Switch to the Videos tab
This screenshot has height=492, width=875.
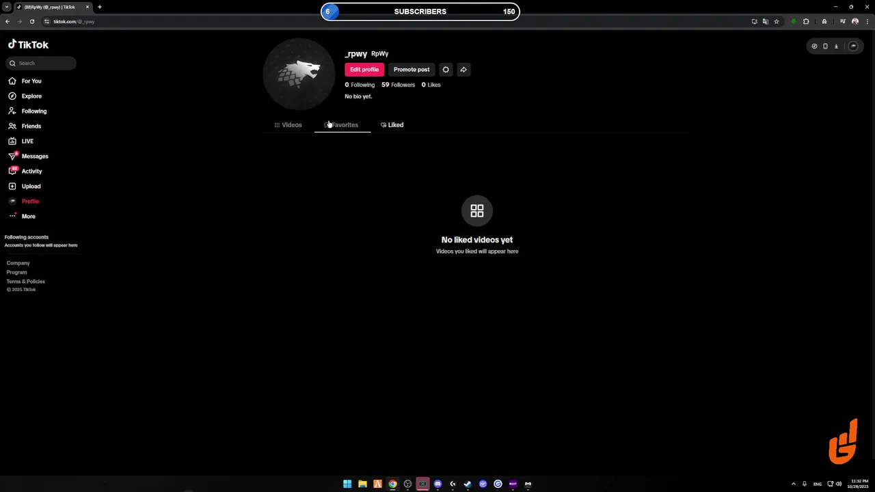click(288, 125)
